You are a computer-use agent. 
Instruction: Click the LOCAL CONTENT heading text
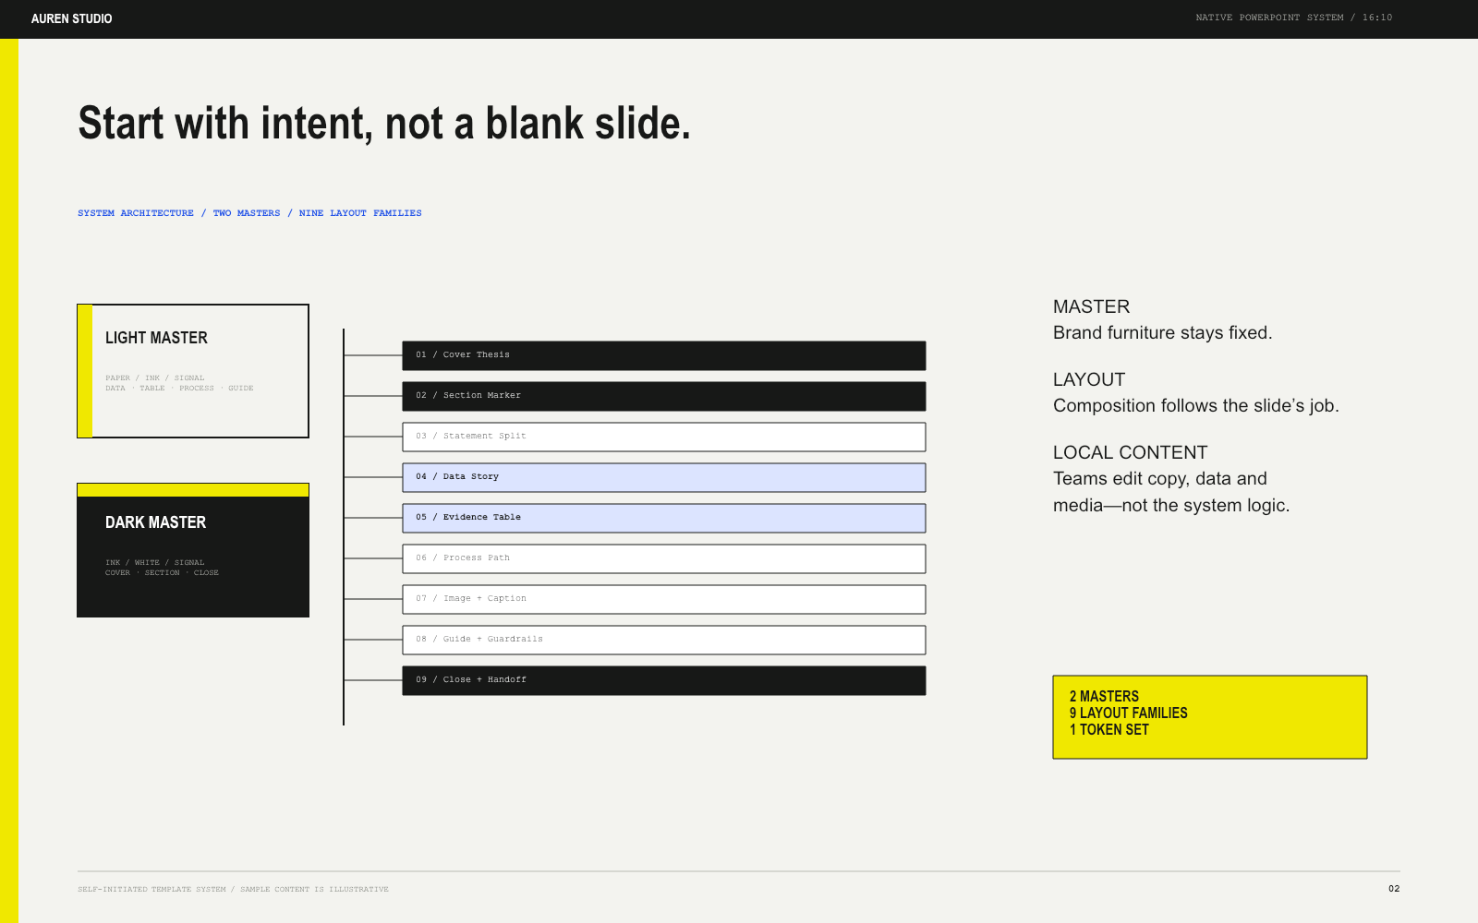pos(1130,452)
